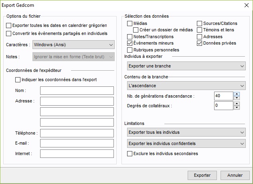253x184 pixels.
Task: Click the Internet input field
Action: pos(77,153)
